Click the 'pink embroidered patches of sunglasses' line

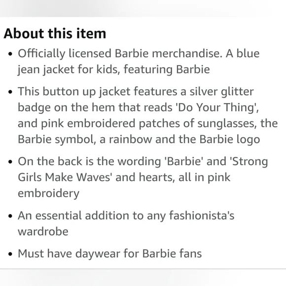[148, 123]
